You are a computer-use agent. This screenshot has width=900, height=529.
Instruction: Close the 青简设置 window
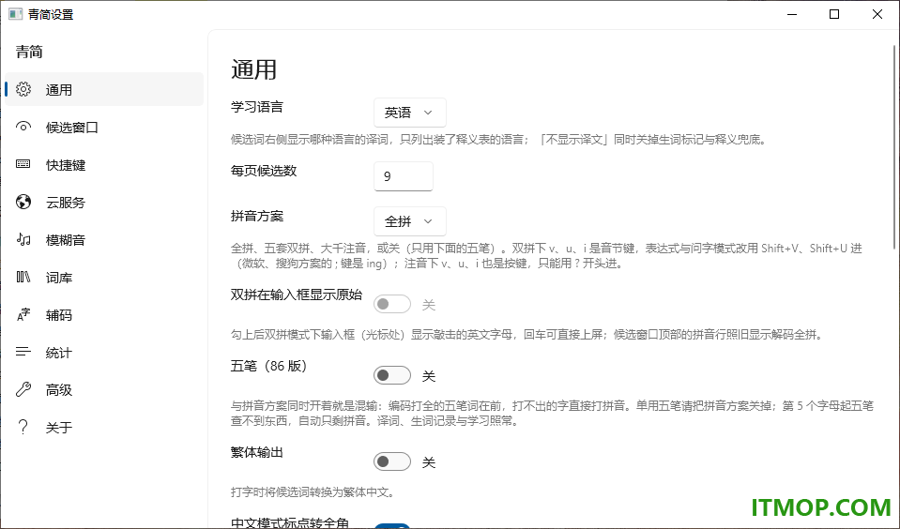coord(877,14)
